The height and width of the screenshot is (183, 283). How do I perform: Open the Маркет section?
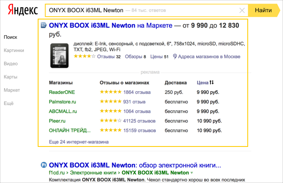12,90
